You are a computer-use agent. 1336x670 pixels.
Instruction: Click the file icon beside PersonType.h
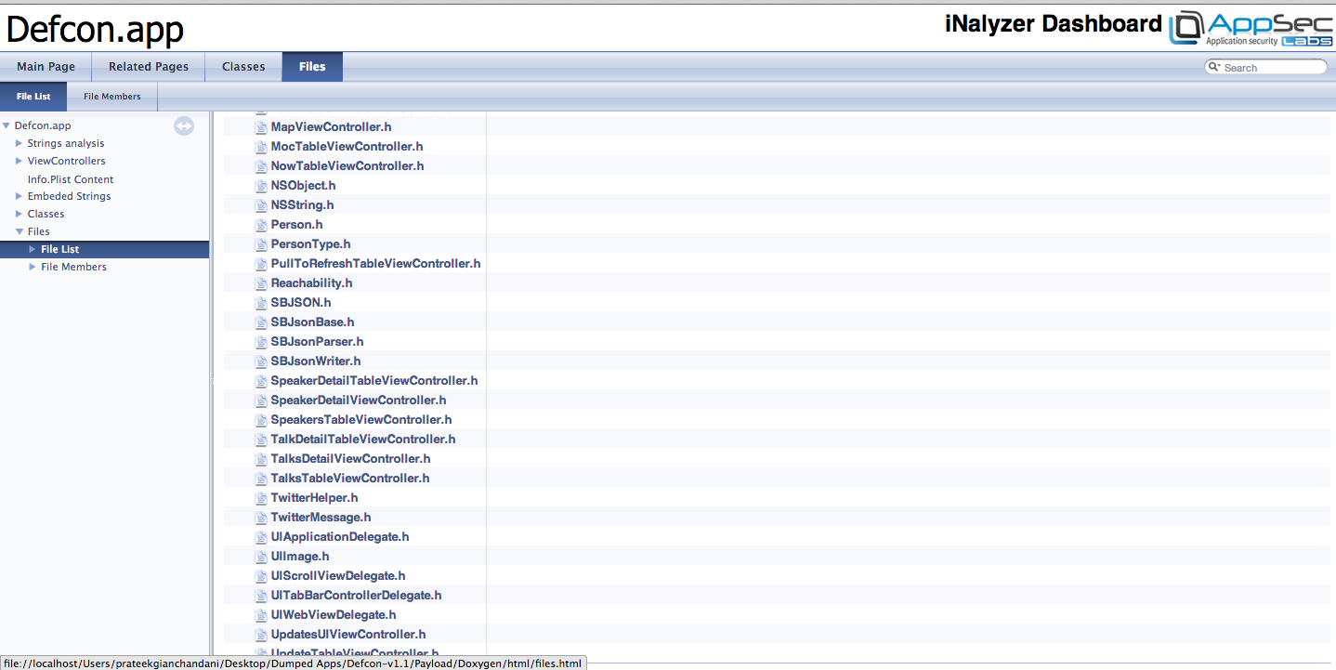261,244
